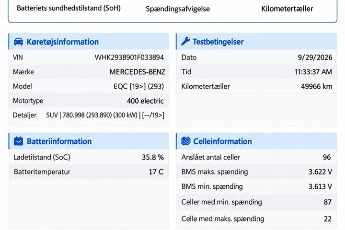Select model value EQC [19>] (293)
This screenshot has width=345, height=230.
(139, 86)
